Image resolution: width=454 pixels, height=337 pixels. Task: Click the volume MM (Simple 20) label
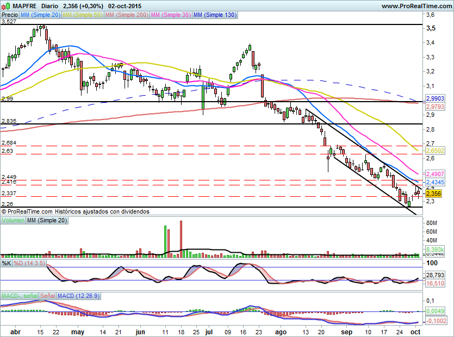tap(47, 220)
